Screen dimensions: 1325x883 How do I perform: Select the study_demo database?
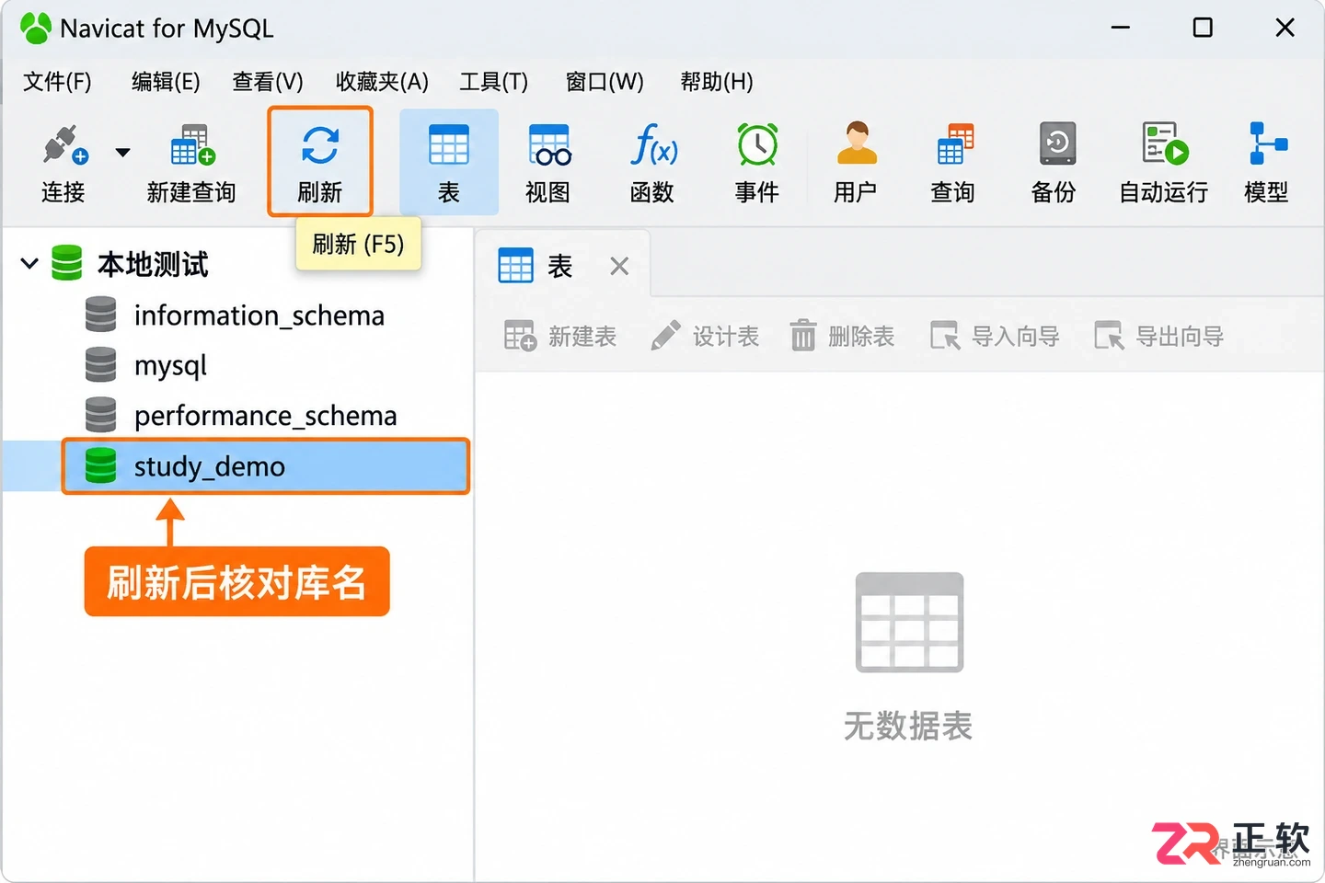tap(266, 466)
